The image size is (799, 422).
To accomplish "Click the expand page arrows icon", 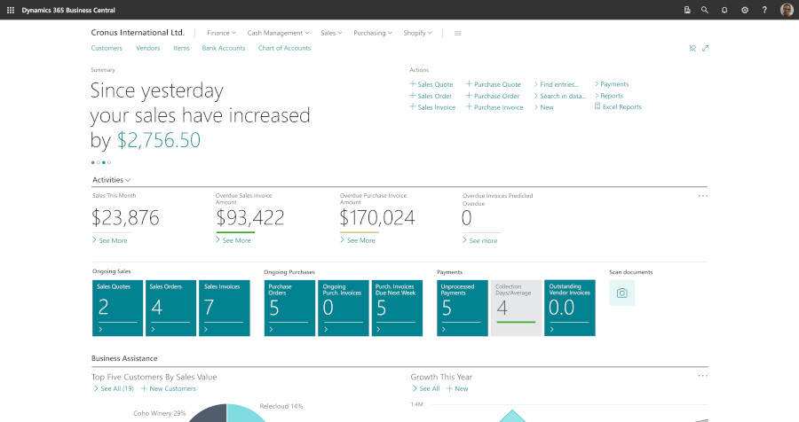I will pyautogui.click(x=705, y=48).
